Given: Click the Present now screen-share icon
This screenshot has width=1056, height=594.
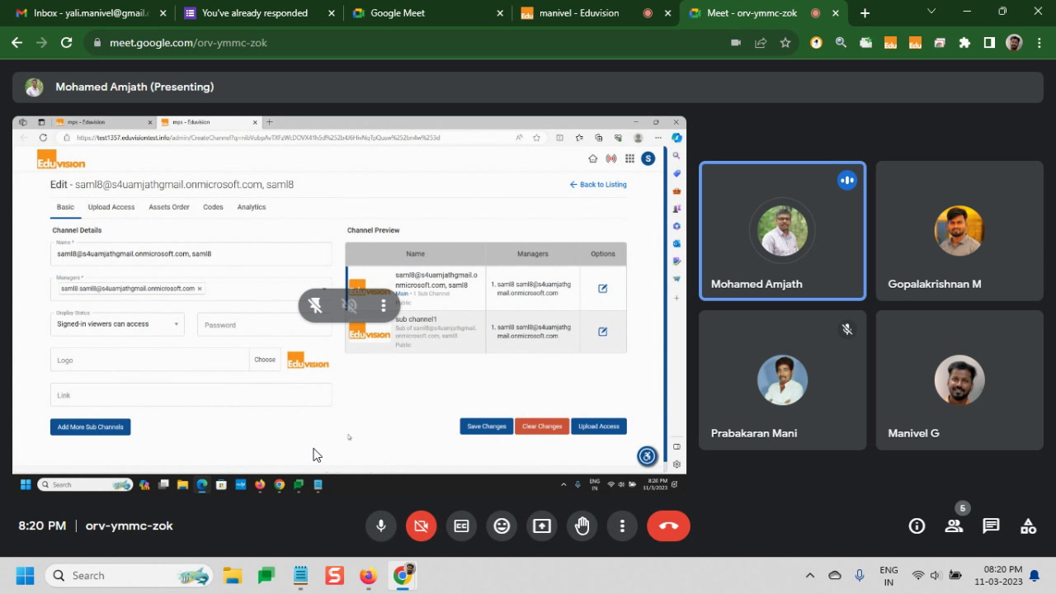Looking at the screenshot, I should [542, 526].
